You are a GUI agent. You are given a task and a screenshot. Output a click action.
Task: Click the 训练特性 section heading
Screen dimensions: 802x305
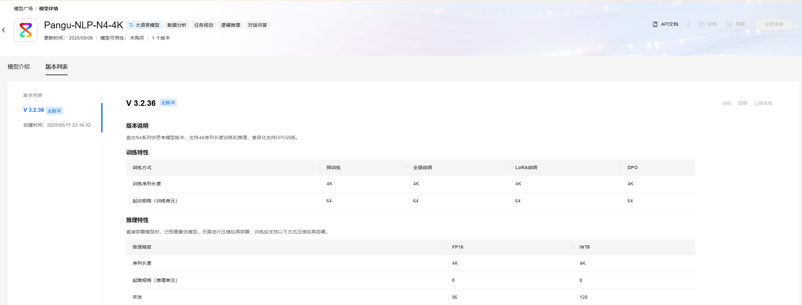pos(137,152)
